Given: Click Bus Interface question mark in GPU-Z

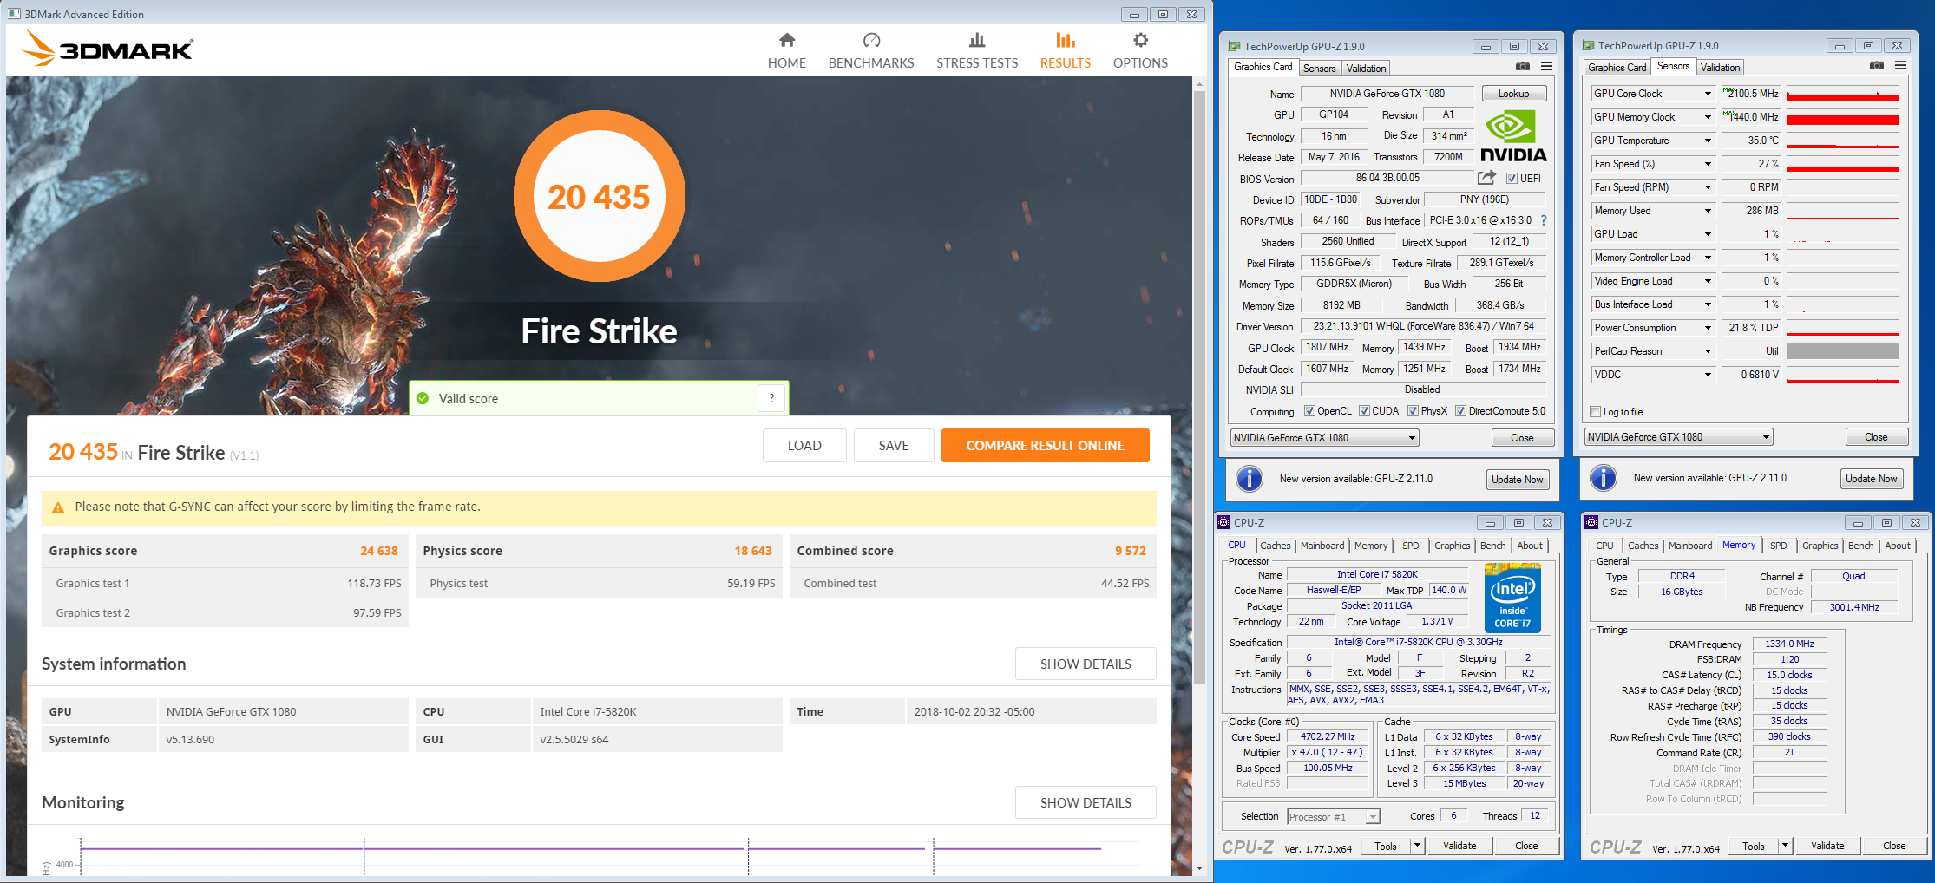Looking at the screenshot, I should 1544,220.
